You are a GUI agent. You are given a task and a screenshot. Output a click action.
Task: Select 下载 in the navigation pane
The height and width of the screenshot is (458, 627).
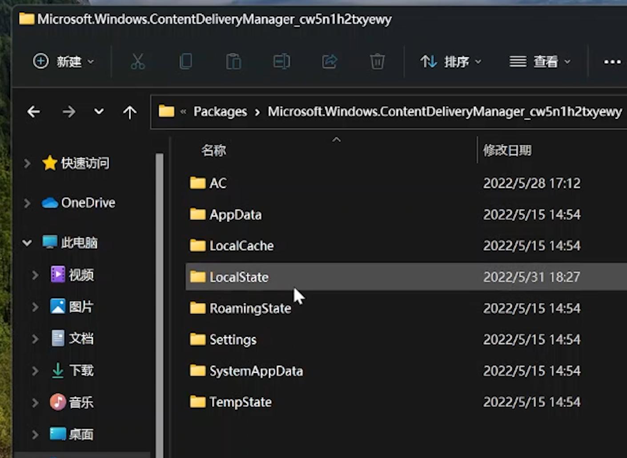tap(81, 370)
